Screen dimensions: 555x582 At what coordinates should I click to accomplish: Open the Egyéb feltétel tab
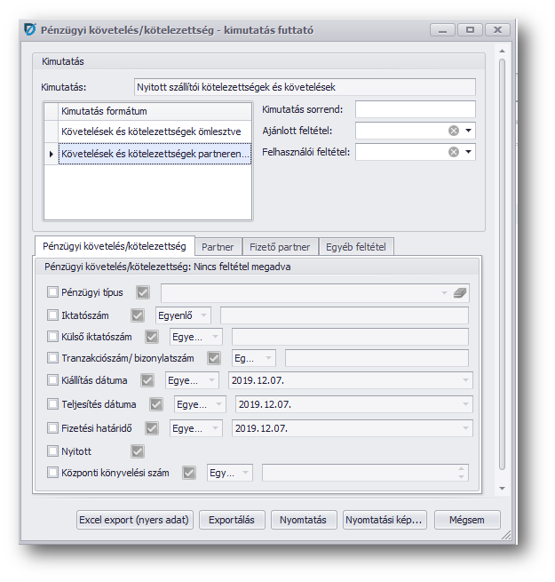click(356, 247)
